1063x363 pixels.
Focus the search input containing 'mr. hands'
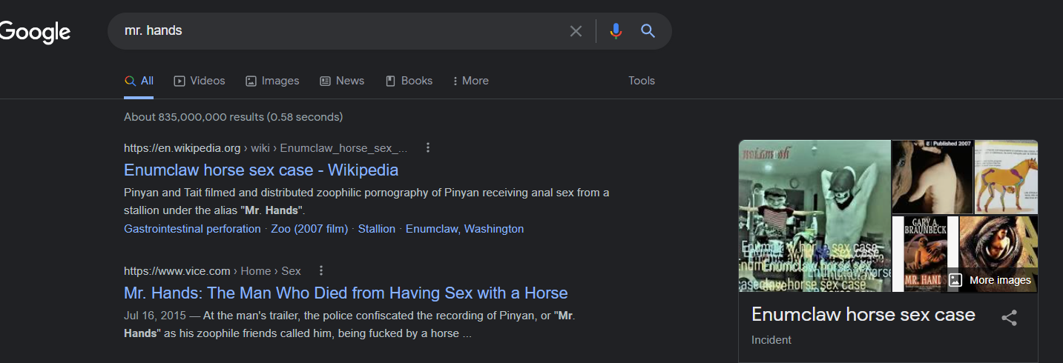coord(338,31)
